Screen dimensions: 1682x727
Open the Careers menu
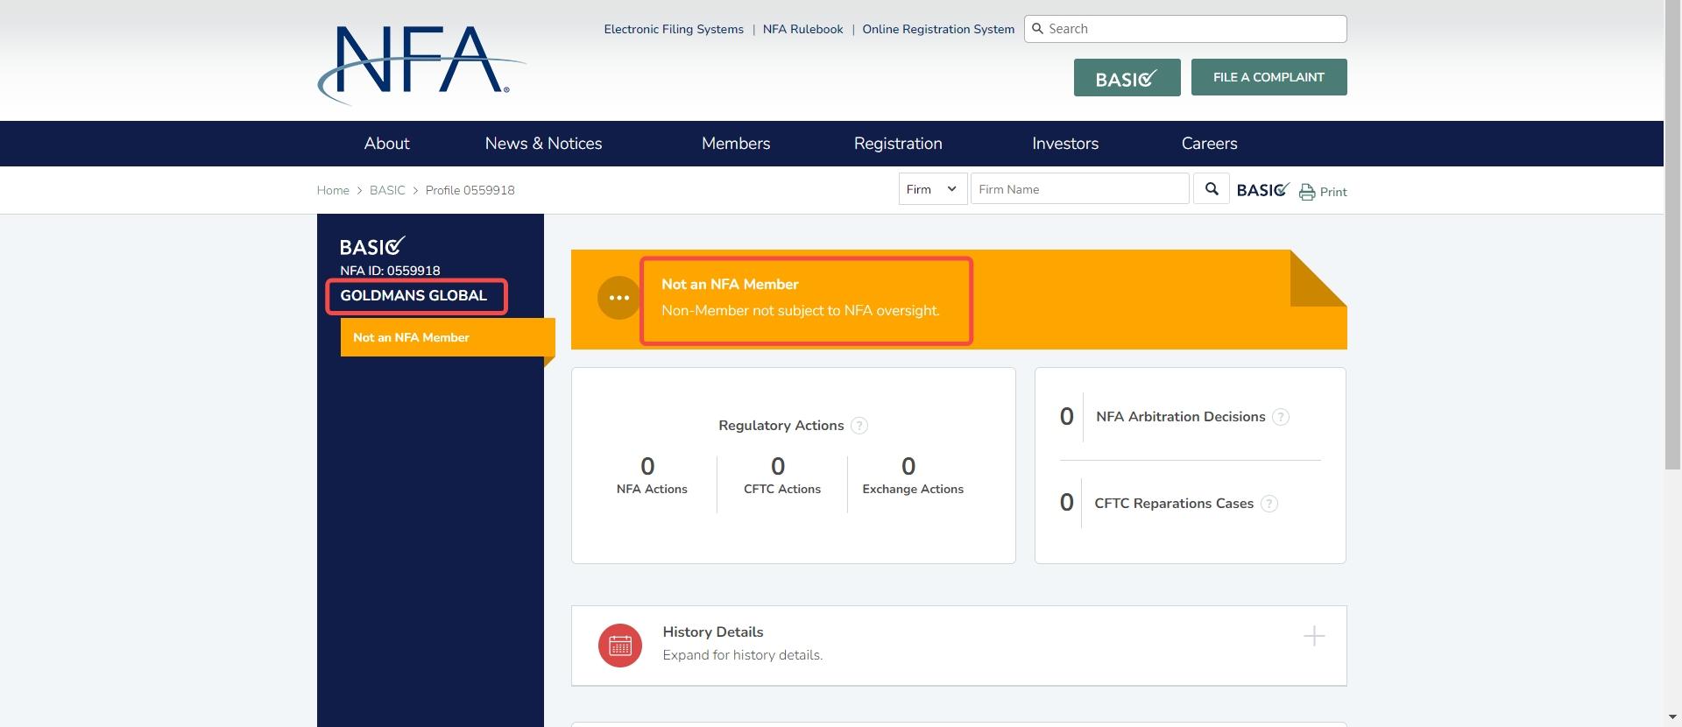tap(1209, 144)
